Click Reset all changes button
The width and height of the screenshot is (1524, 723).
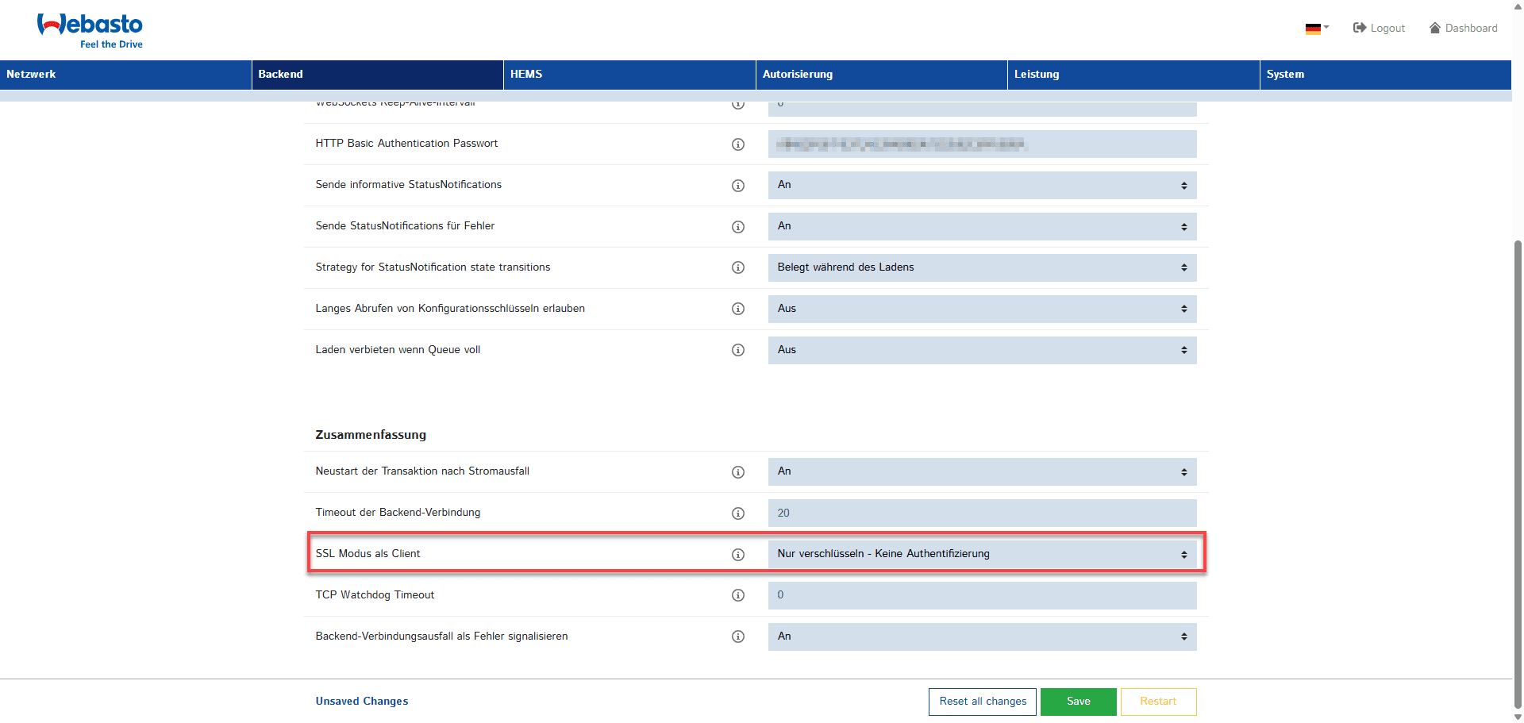click(x=983, y=702)
